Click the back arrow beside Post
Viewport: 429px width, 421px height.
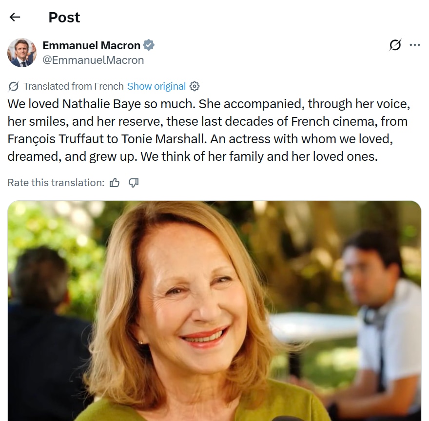click(15, 18)
